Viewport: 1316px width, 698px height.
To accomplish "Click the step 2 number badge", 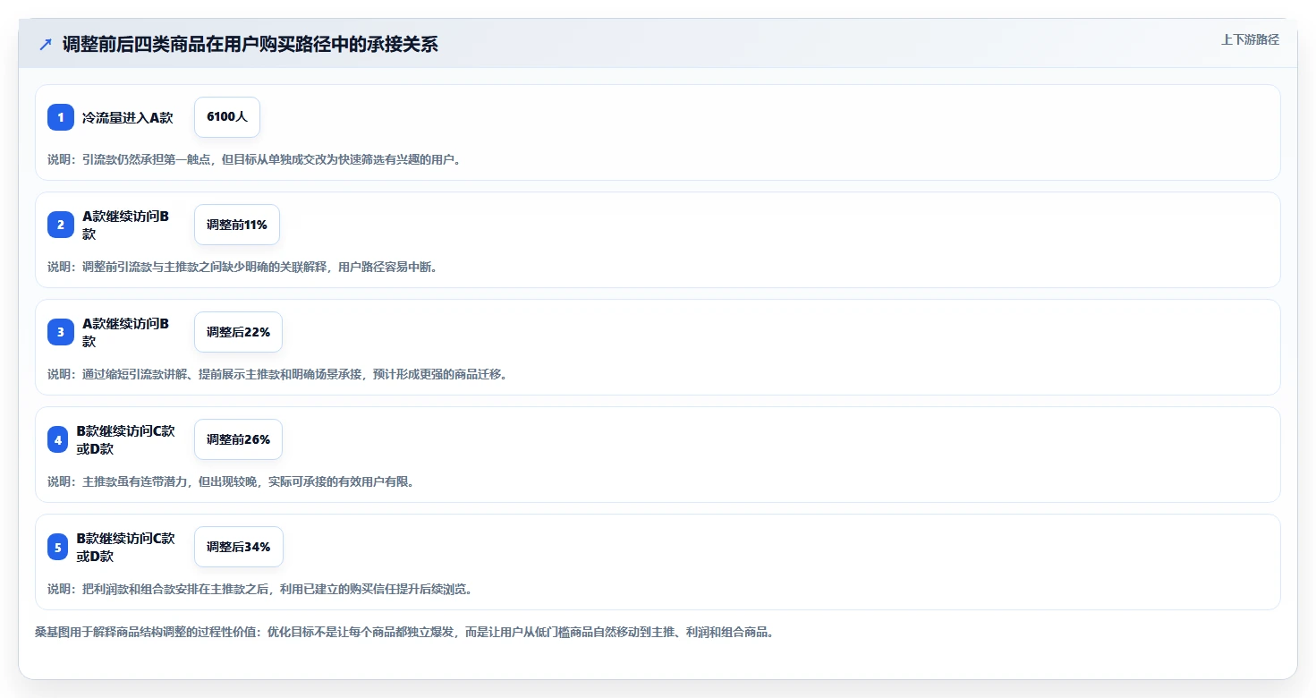I will pyautogui.click(x=61, y=225).
